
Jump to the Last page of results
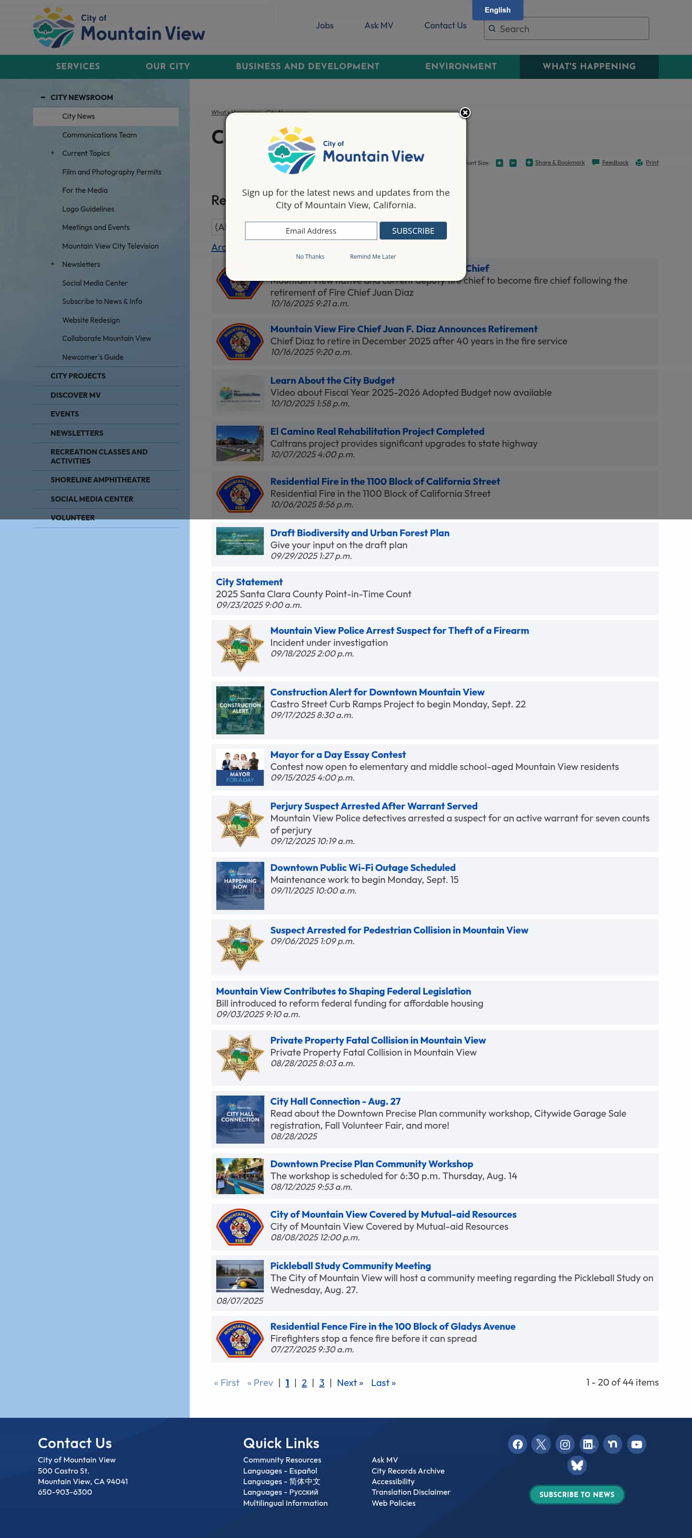(x=383, y=1383)
